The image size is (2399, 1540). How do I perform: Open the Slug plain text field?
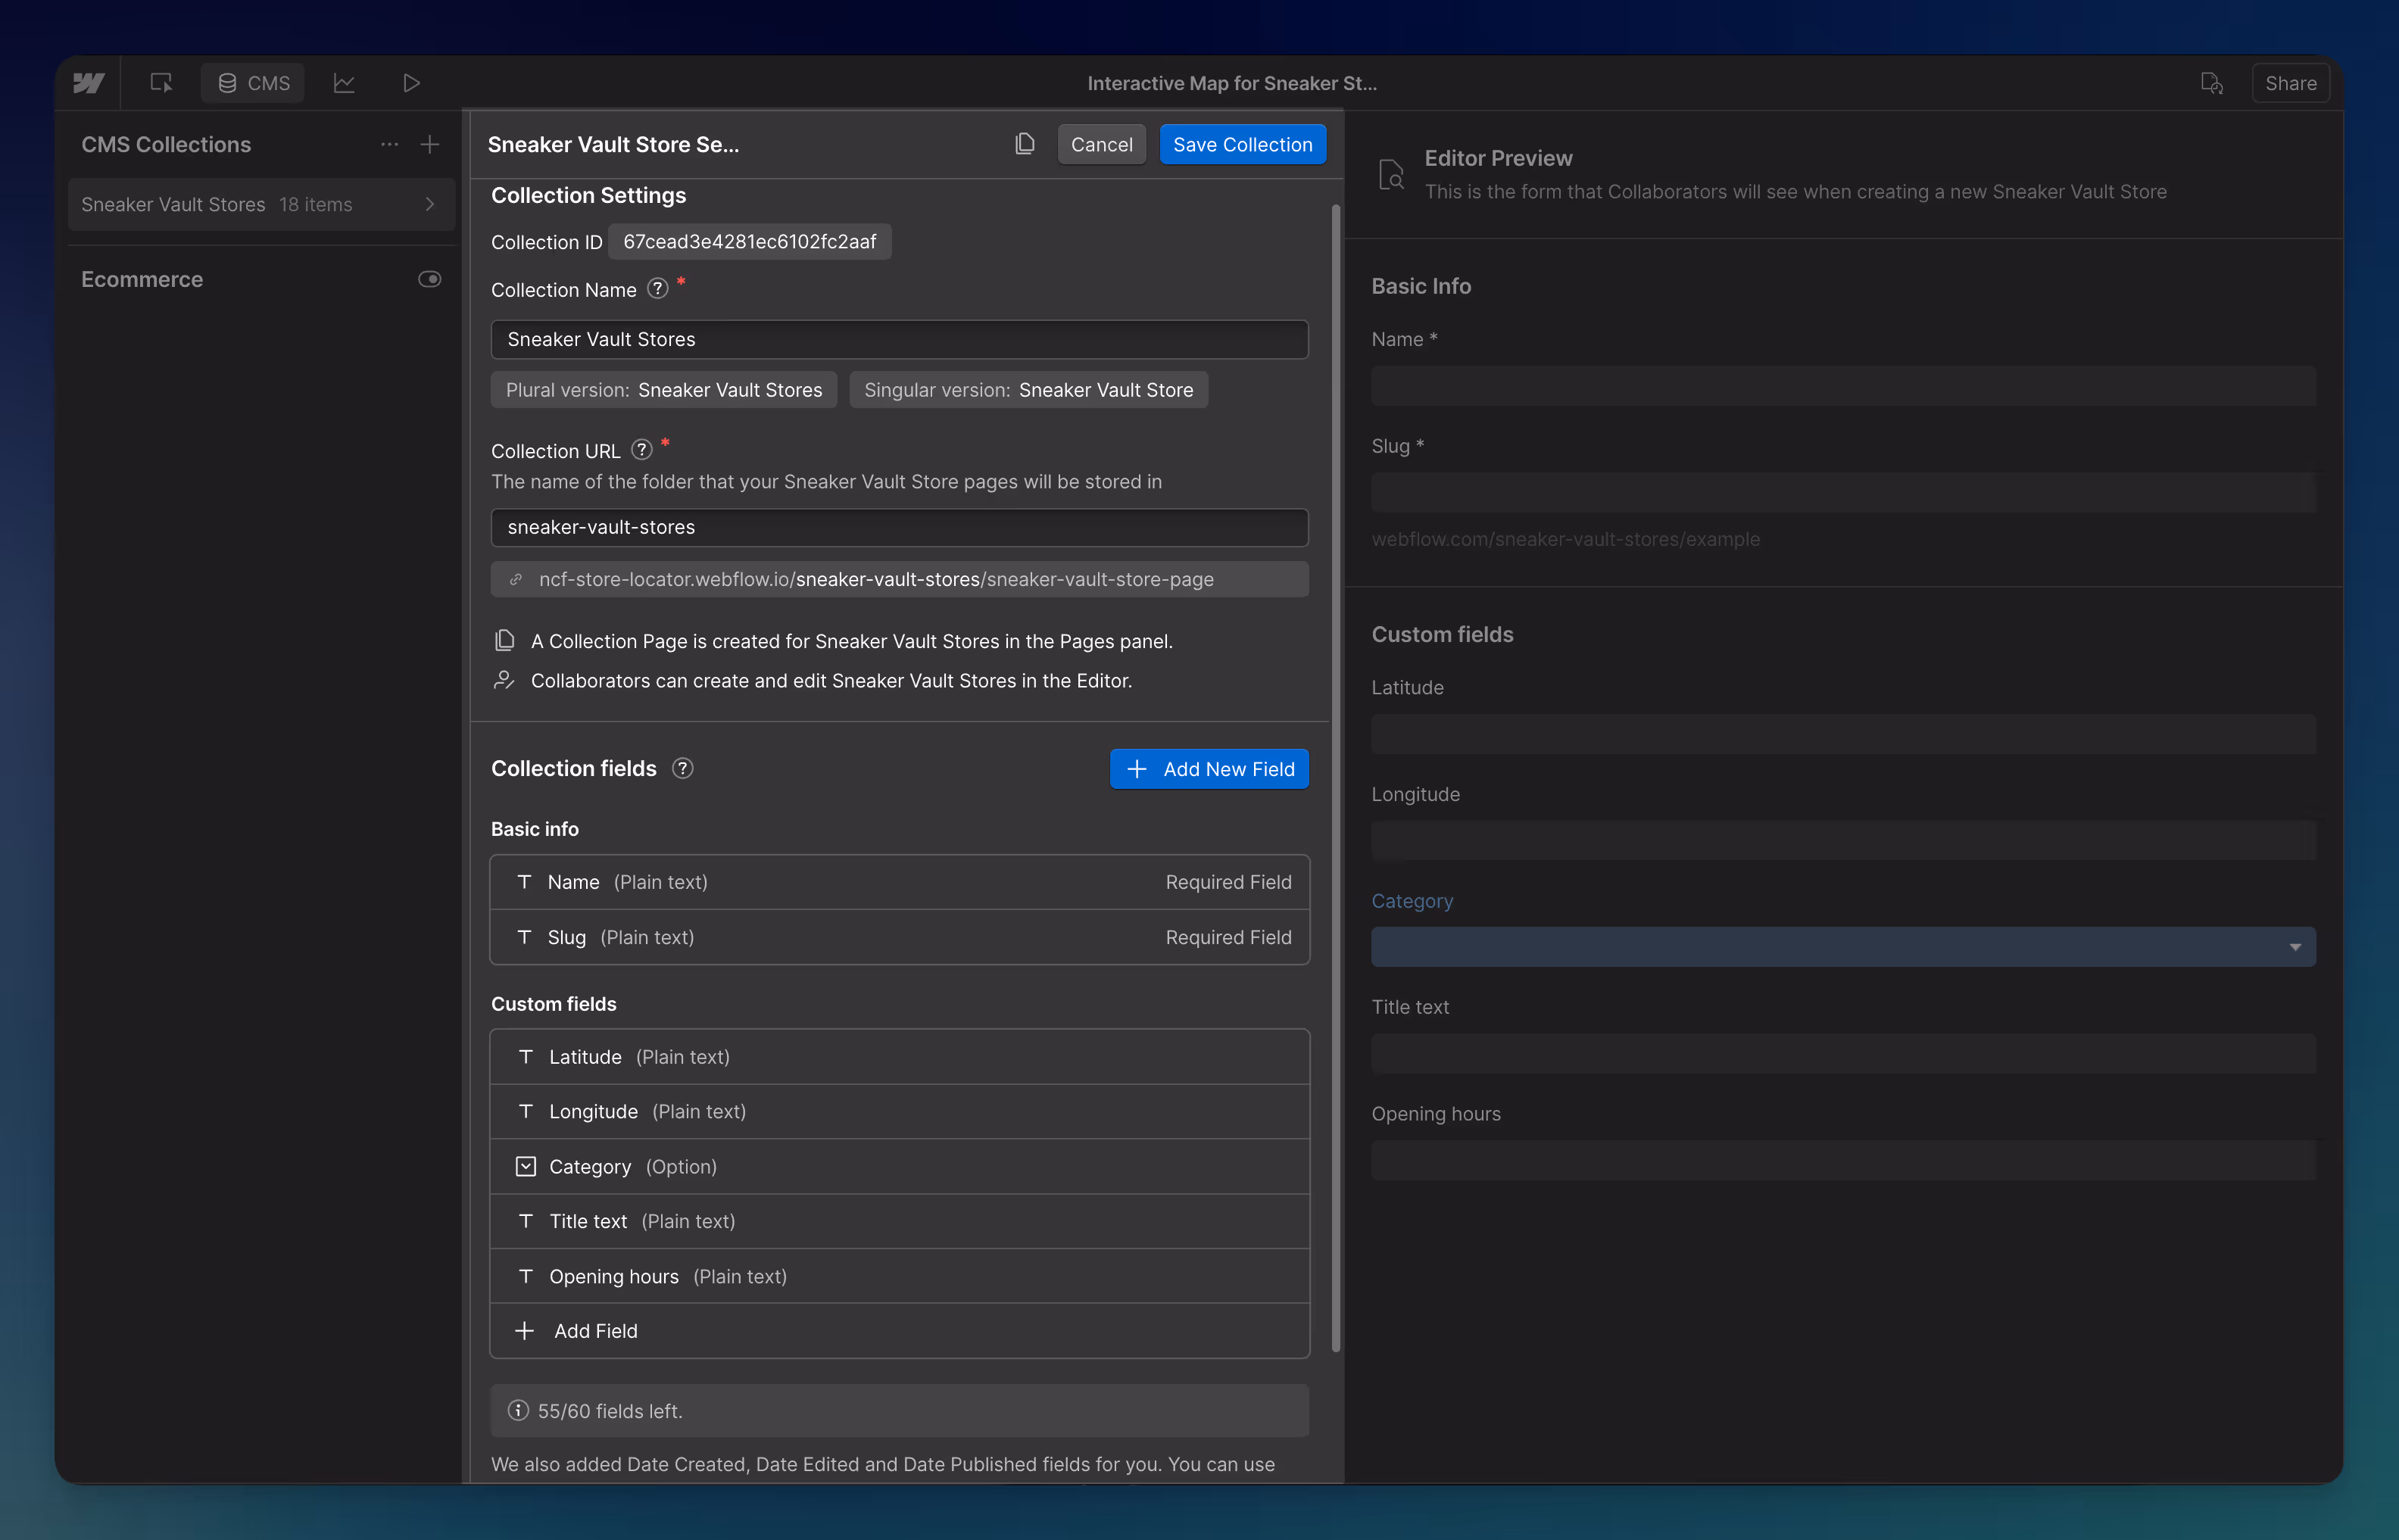[899, 937]
